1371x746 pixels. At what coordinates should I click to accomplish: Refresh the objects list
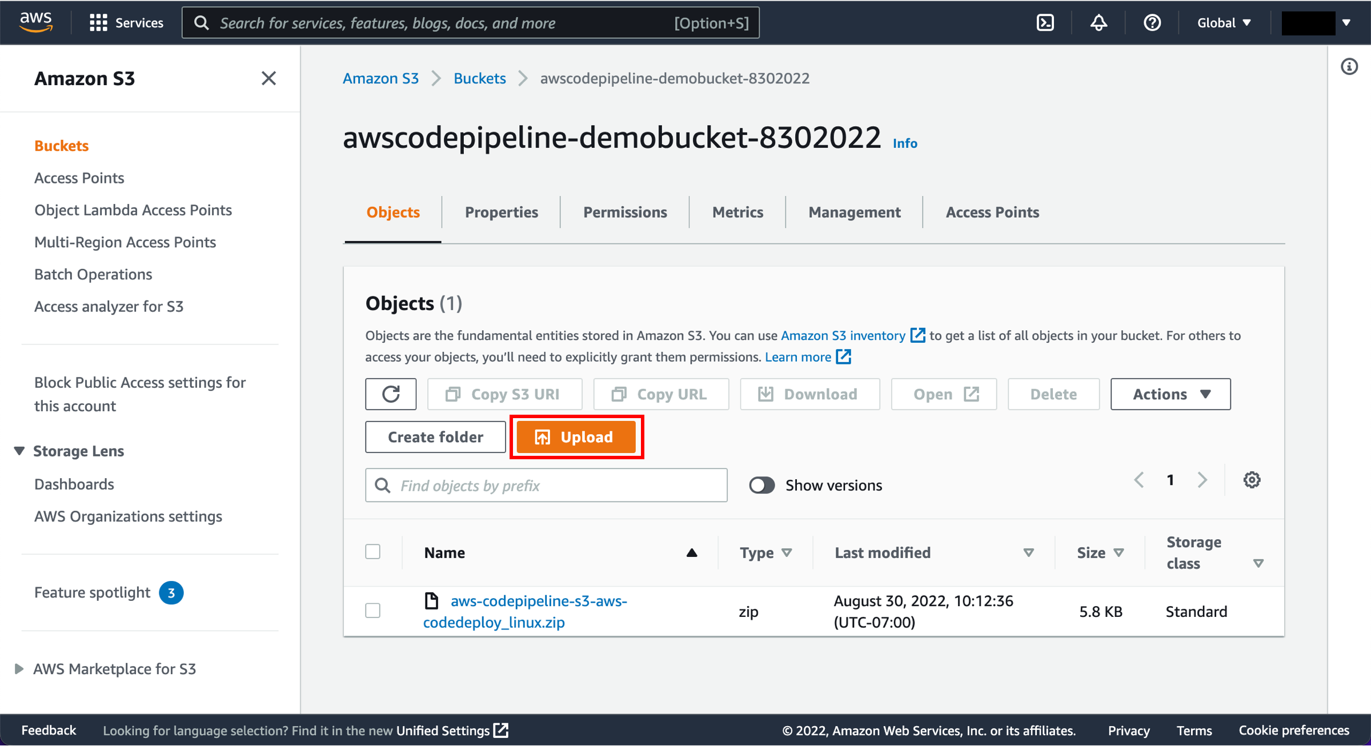pos(391,394)
